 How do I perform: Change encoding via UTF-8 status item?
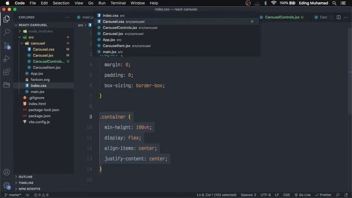265,195
